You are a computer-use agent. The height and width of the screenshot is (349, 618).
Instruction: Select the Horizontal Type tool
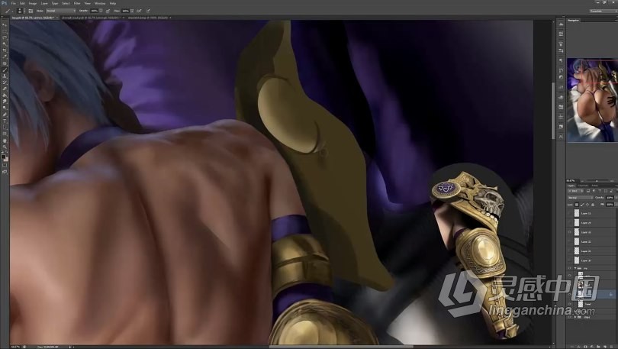[x=5, y=120]
